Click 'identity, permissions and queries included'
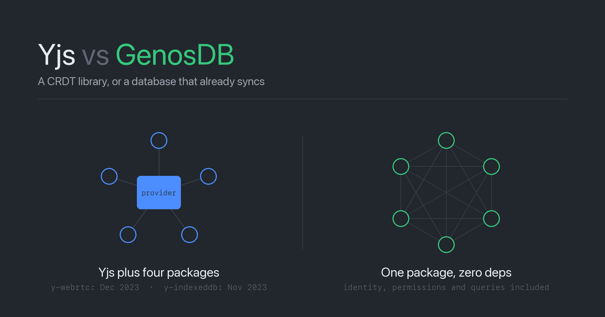Viewport: 605px width, 317px height. click(x=446, y=287)
